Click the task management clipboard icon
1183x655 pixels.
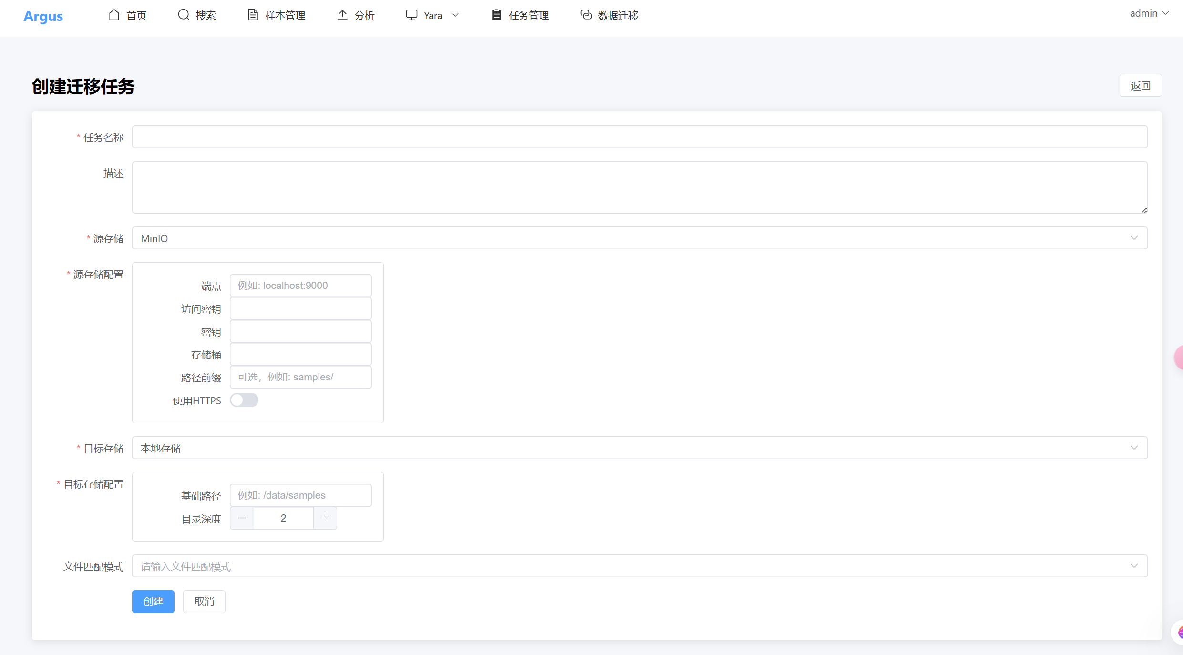tap(496, 15)
